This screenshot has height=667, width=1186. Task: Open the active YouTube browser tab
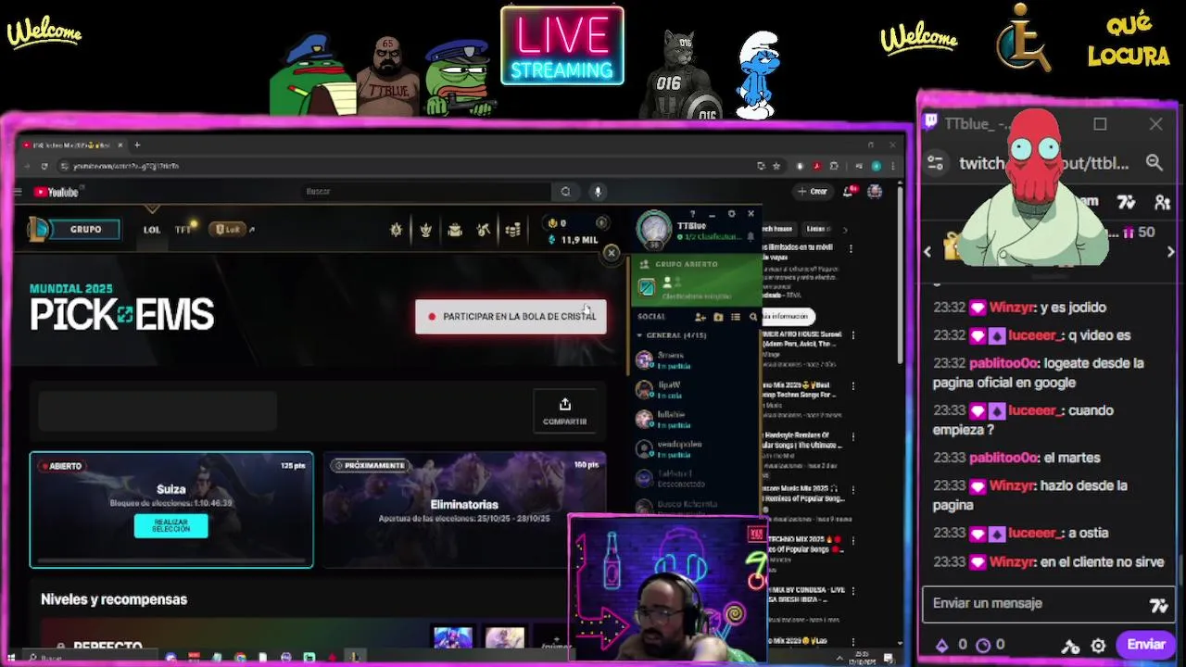tap(72, 145)
